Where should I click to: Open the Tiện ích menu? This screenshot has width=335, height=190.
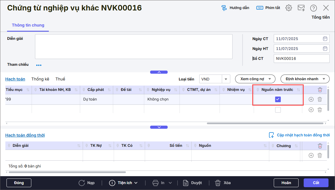123,183
